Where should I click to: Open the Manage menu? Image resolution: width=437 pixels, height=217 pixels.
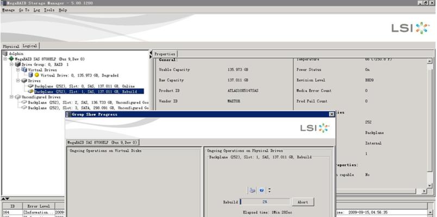click(x=8, y=10)
